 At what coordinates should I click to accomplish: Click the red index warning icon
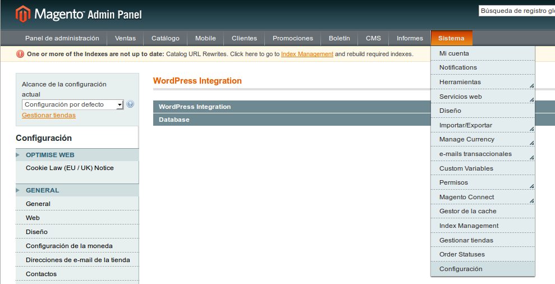coord(20,54)
